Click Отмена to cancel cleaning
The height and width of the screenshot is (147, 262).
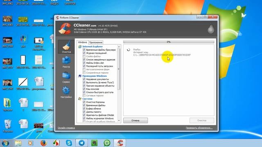tap(136, 120)
